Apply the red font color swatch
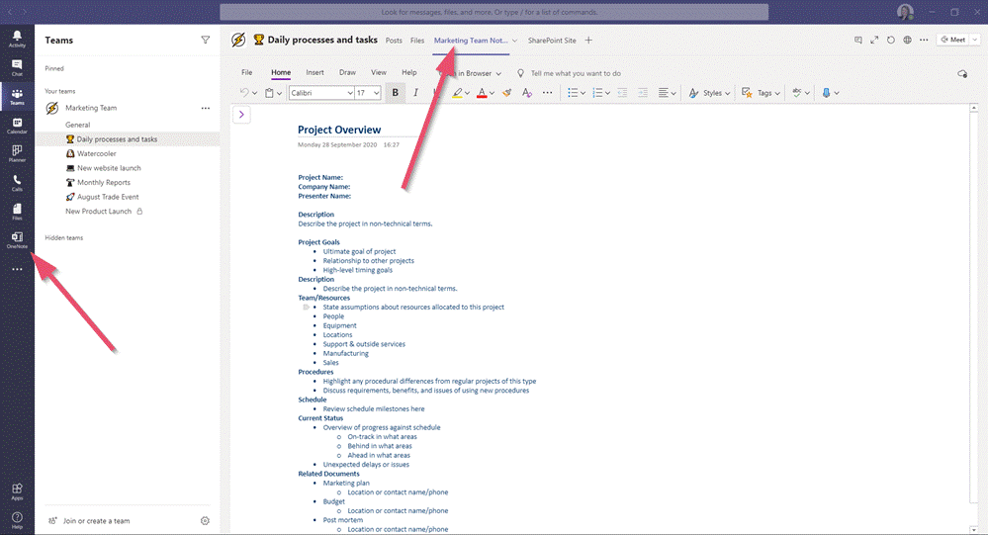This screenshot has height=535, width=988. [481, 93]
